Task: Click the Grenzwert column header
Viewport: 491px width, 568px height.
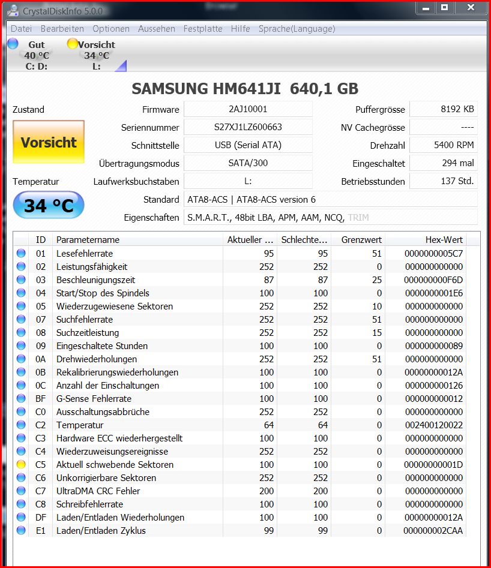Action: [358, 240]
